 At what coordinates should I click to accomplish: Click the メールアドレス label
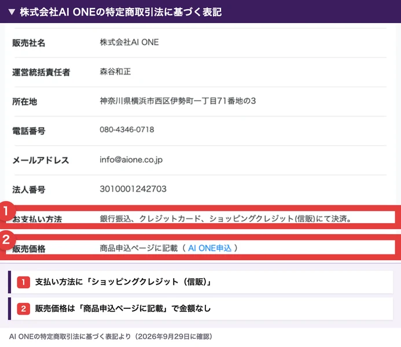(x=41, y=160)
